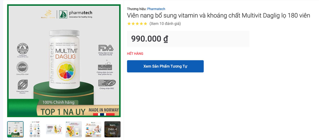
Task: Open Xem thêm 4 hình thumbnail
Action: tap(112, 129)
